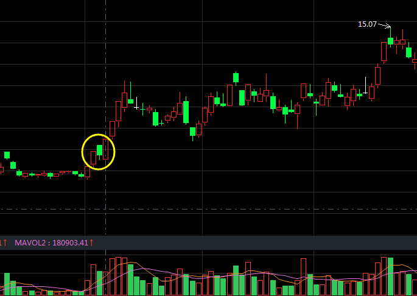Select the green candlestick peaking at 15.07
417x296 pixels.
[x=390, y=37]
